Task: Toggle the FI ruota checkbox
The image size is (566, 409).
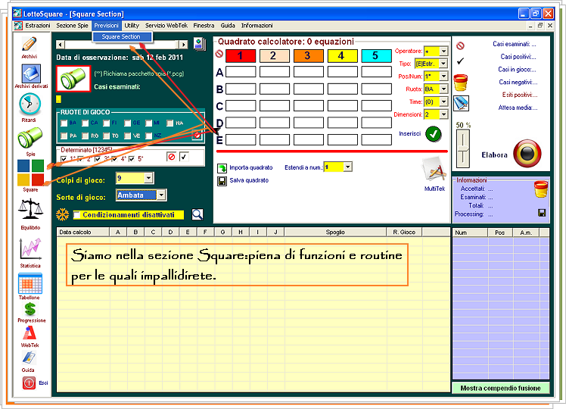Action: point(106,123)
